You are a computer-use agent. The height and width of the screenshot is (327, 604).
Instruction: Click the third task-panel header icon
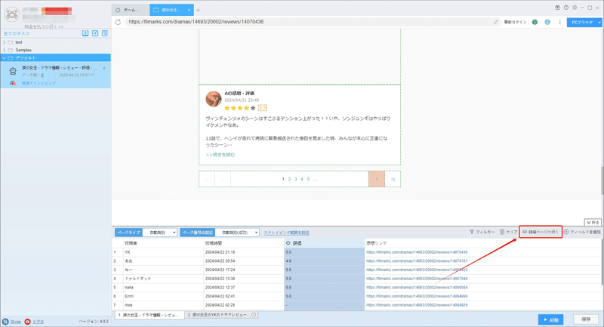point(105,33)
